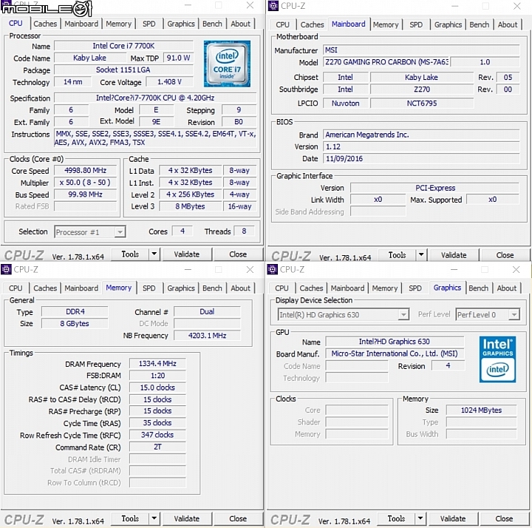Screen dimensions: 532x528
Task: Open Memory tab in CPU window
Action: click(118, 24)
